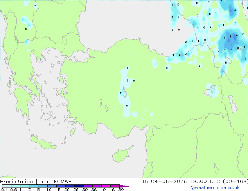
Task: Click the '0.1' legend scale label
Action: pyautogui.click(x=4, y=189)
